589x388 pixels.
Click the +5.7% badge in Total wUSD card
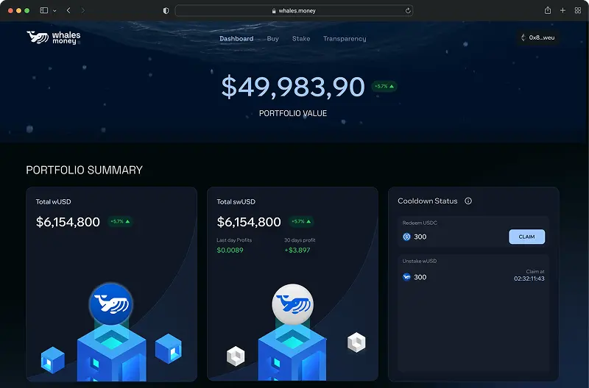coord(120,221)
